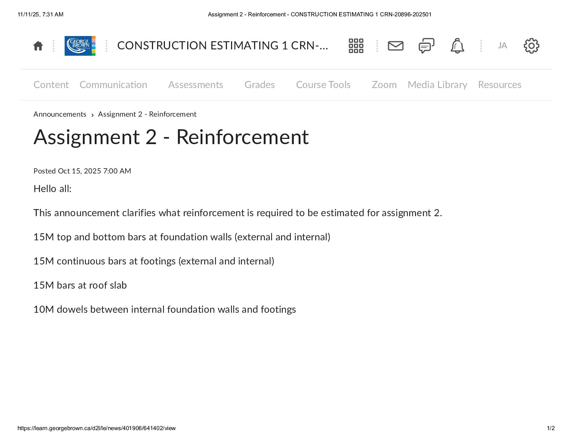Select the announcement clarifies sentence
This screenshot has height=442, width=572.
coord(238,213)
